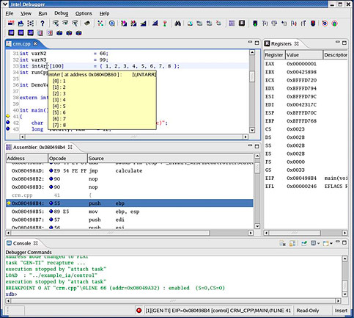The image size is (354, 318).
Task: Open the View menu
Action: 26,13
